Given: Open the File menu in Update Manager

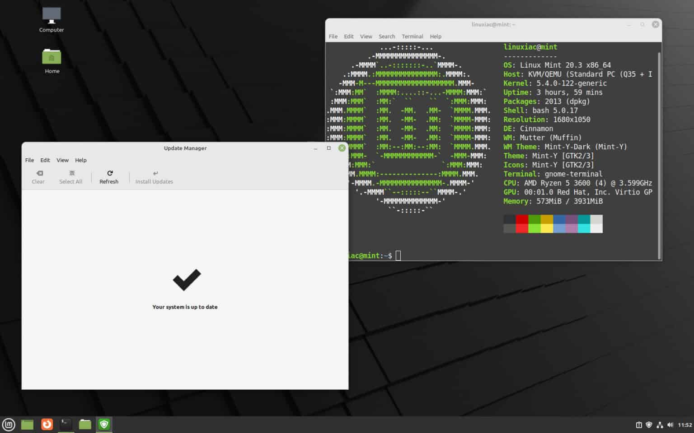Looking at the screenshot, I should tap(29, 160).
